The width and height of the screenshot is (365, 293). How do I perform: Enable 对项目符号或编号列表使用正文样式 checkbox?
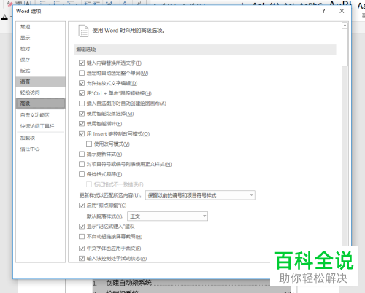pos(82,164)
